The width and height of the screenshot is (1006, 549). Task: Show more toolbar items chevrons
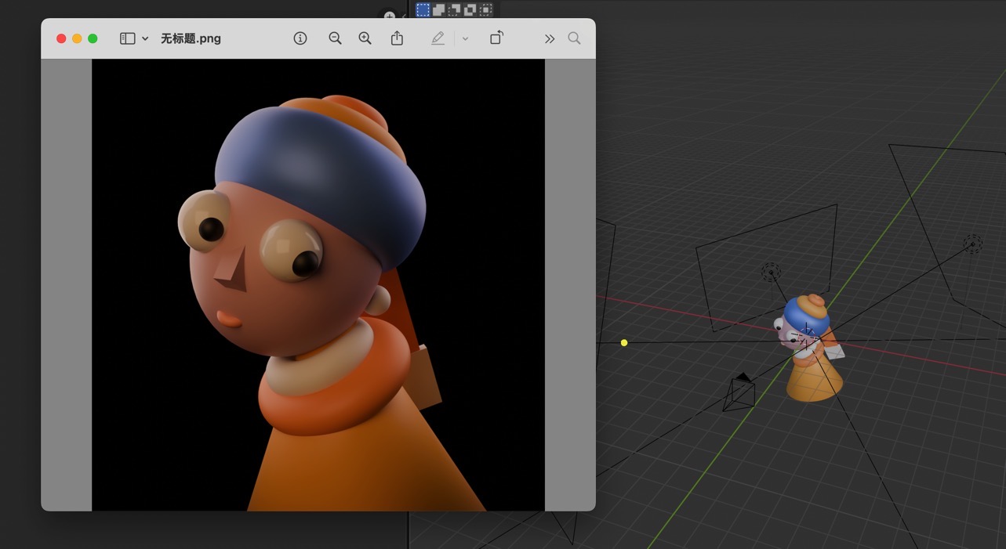[550, 38]
